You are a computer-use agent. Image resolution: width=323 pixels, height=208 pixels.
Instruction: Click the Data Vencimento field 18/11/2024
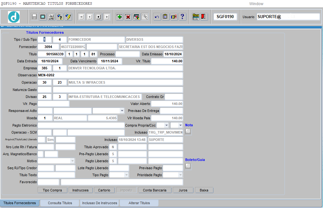click(x=110, y=61)
